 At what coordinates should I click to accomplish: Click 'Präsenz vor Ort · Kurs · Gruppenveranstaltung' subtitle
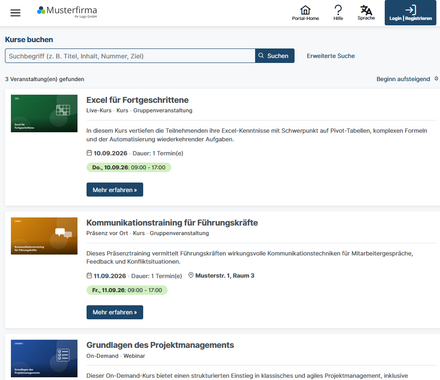148,233
